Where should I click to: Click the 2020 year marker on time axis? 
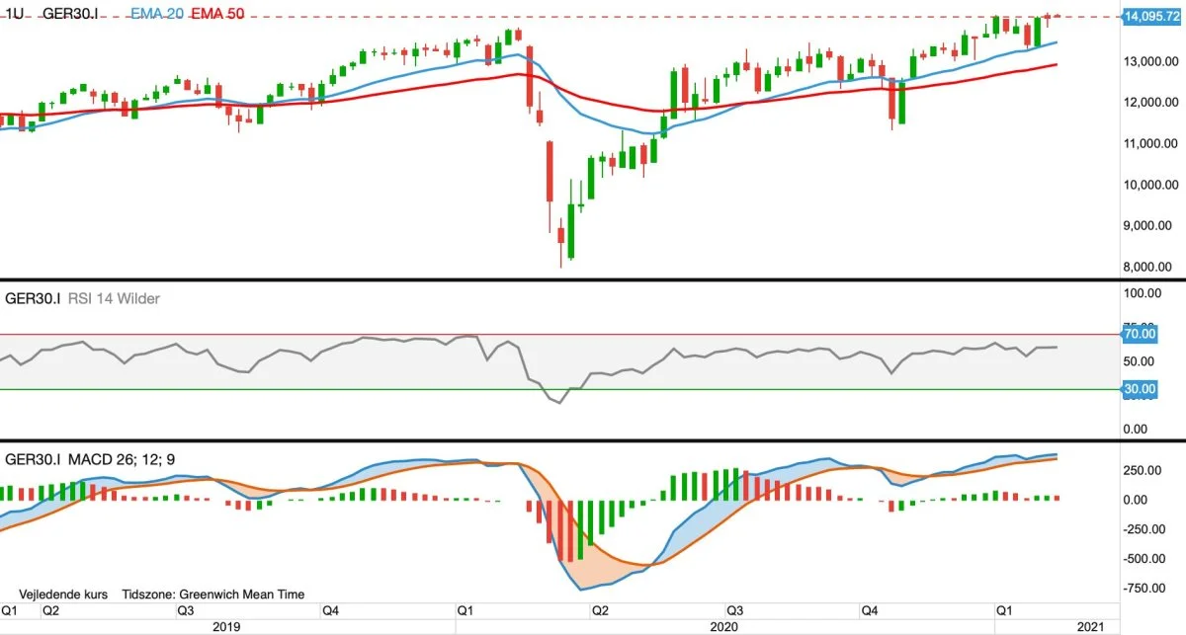click(724, 626)
